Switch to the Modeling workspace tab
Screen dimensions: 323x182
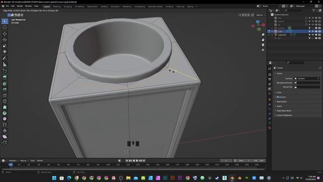(57, 7)
